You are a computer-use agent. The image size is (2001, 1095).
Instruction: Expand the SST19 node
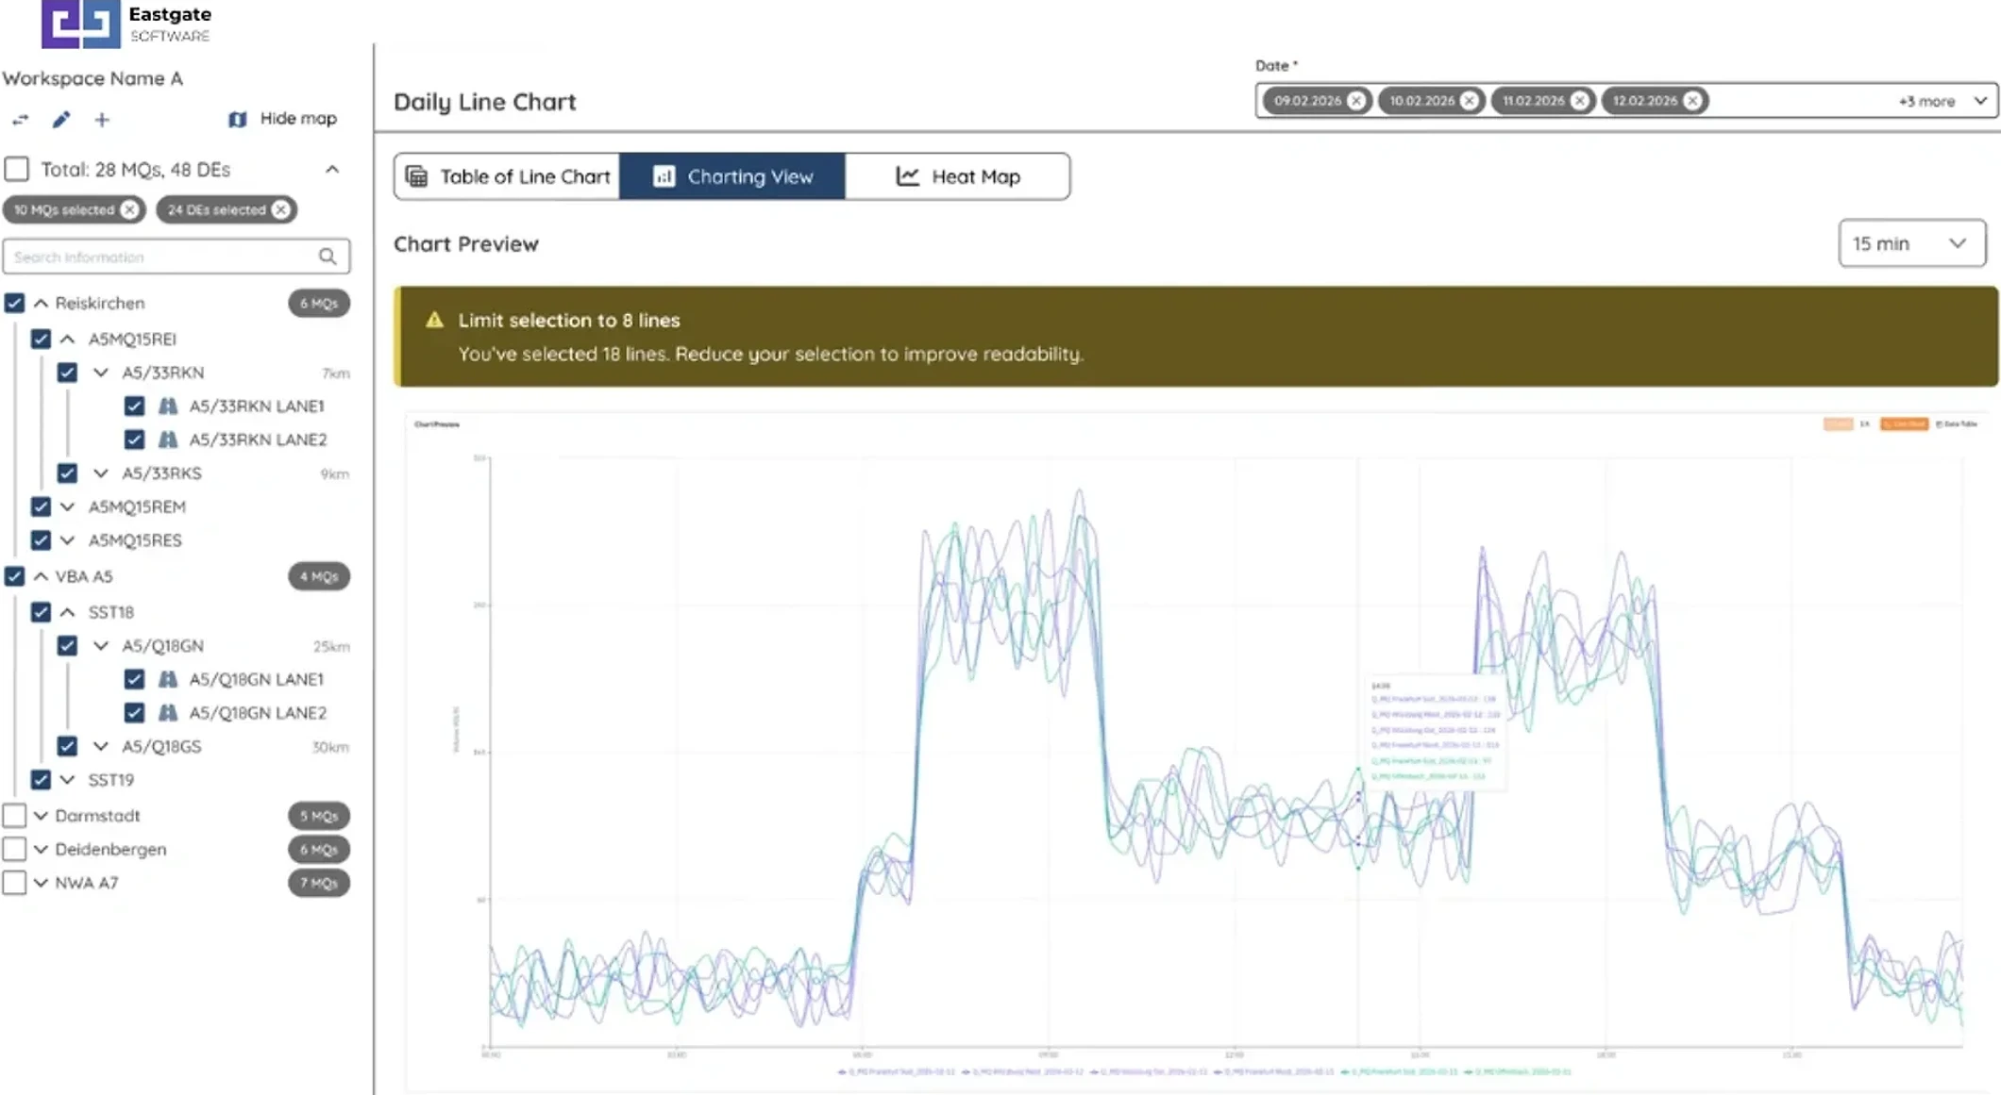(67, 780)
